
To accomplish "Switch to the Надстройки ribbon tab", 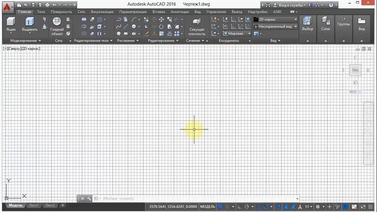I will (x=257, y=12).
